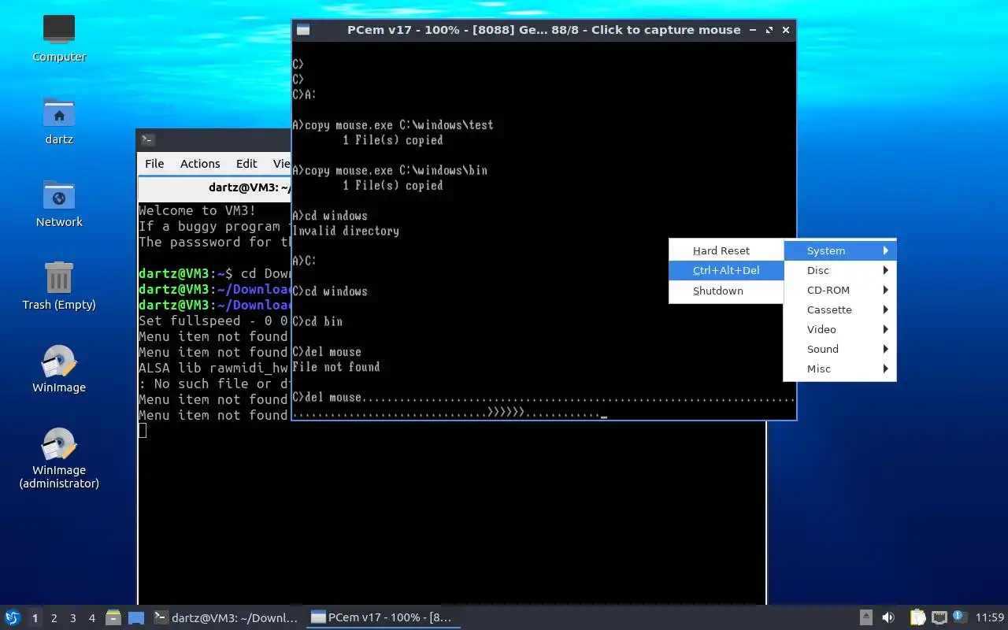Click the PCem title bar text

click(543, 30)
